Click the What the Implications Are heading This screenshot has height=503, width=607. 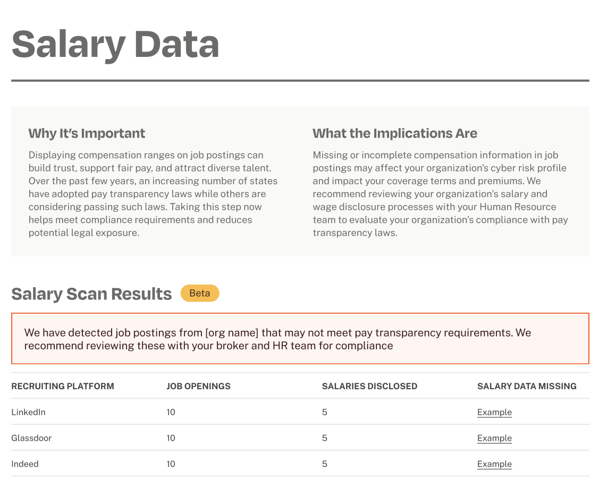[395, 133]
